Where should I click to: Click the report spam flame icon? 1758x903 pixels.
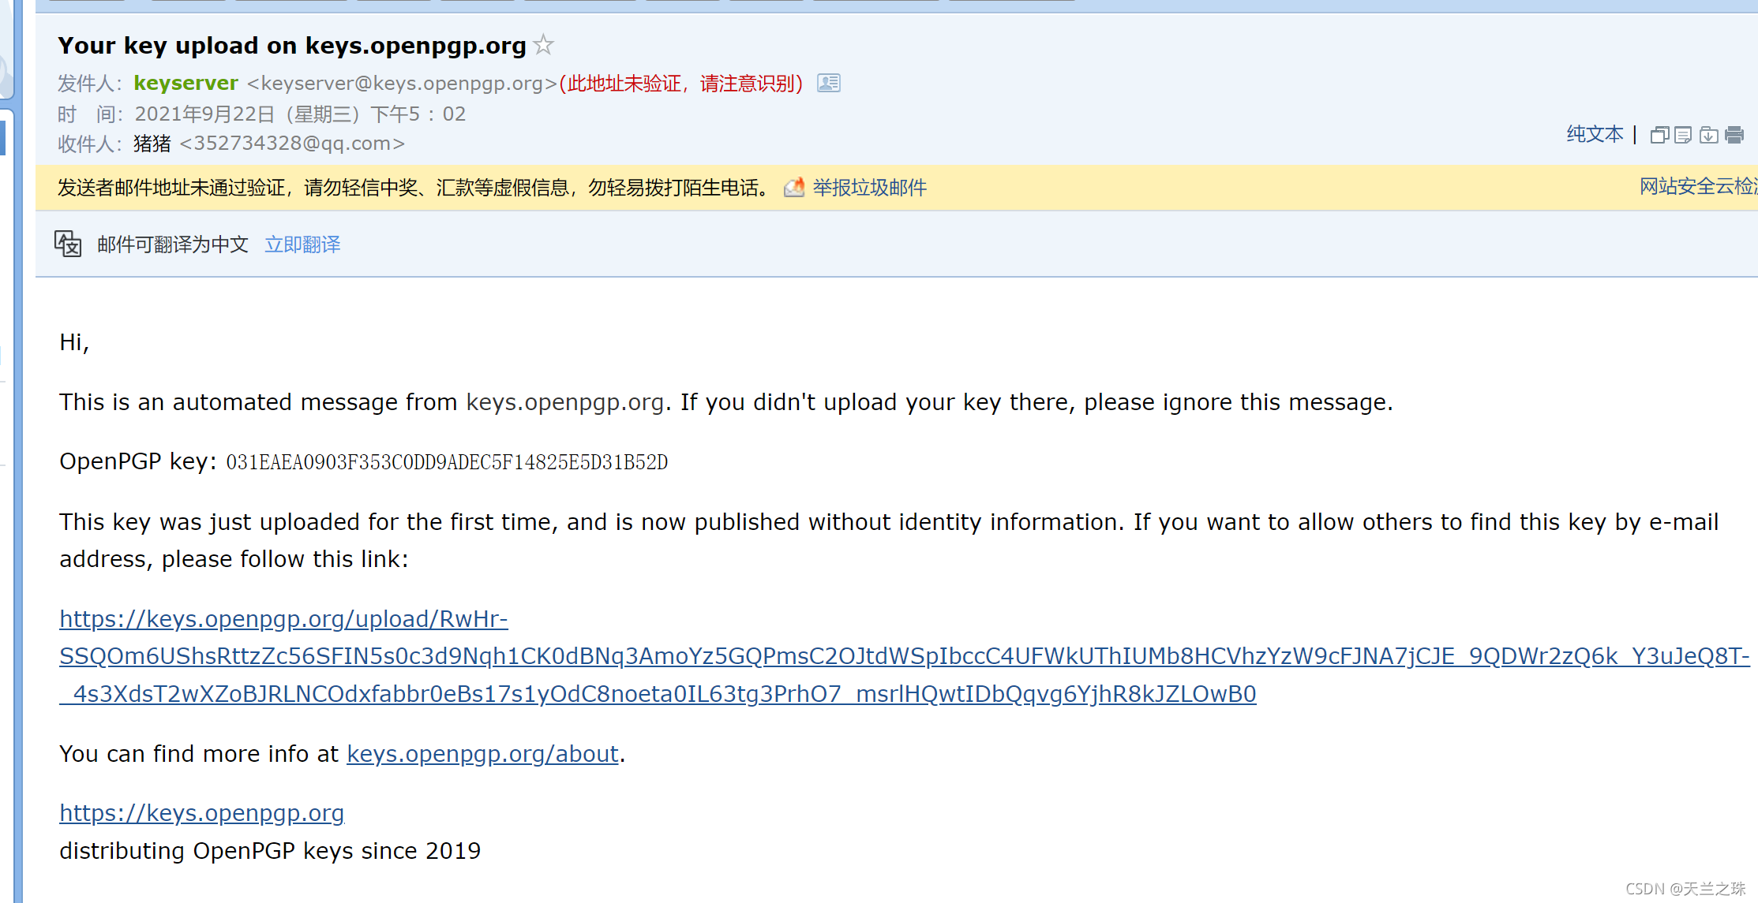794,188
